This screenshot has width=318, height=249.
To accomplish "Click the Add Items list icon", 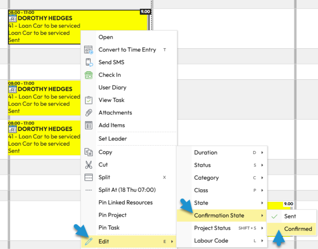I will coord(89,125).
